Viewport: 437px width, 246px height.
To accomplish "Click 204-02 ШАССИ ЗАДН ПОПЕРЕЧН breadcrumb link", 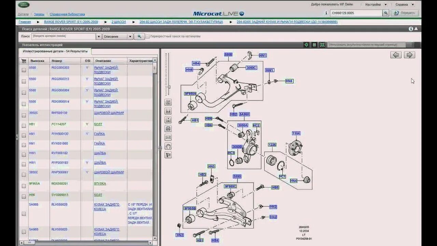I will click(x=181, y=22).
